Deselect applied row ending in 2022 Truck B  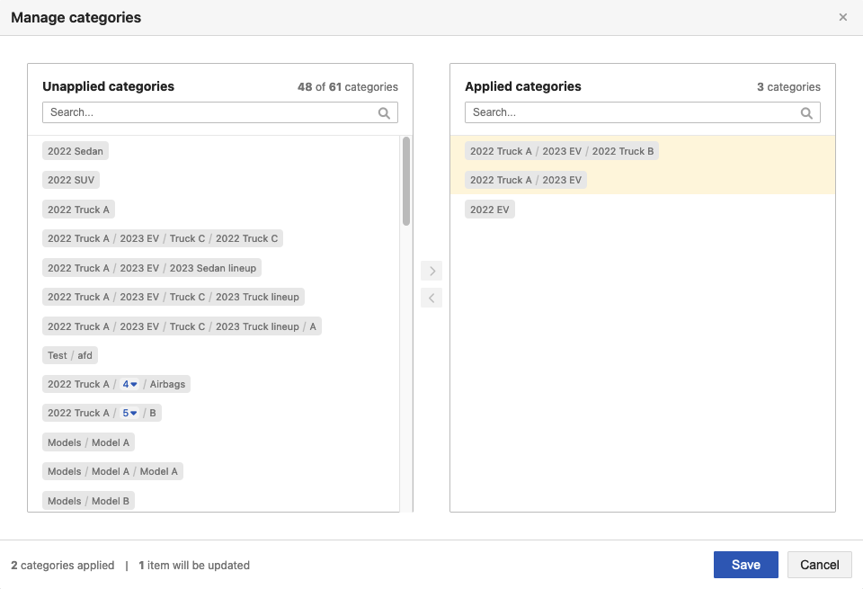coord(562,151)
